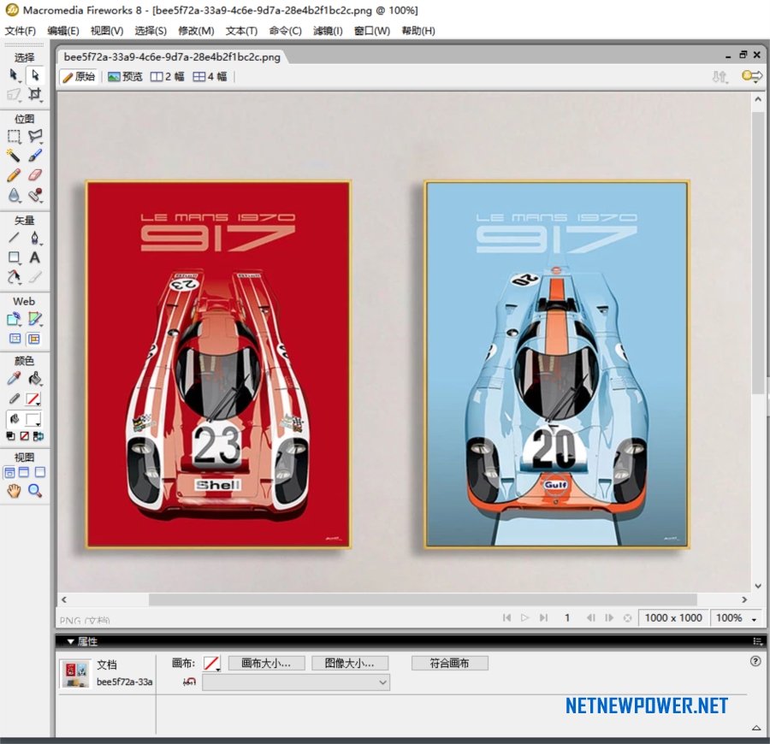Go to the first frame
Viewport: 770px width, 744px height.
(506, 618)
